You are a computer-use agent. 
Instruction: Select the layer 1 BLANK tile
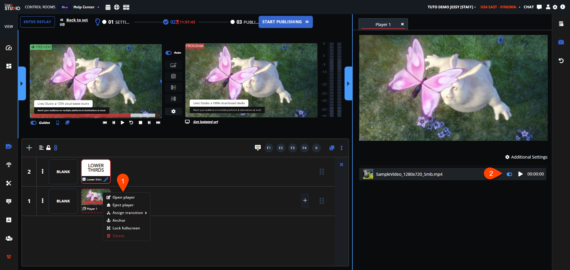(63, 201)
